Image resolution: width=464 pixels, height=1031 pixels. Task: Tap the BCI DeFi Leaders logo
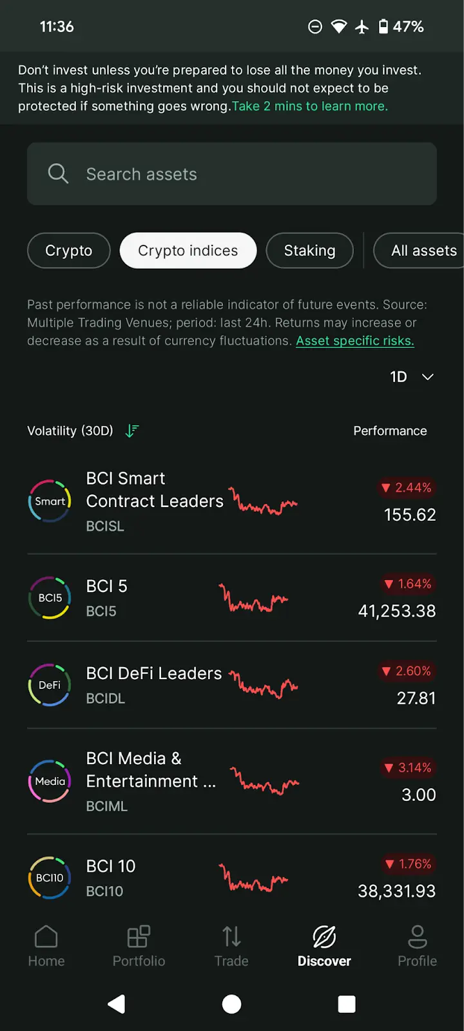coord(50,685)
